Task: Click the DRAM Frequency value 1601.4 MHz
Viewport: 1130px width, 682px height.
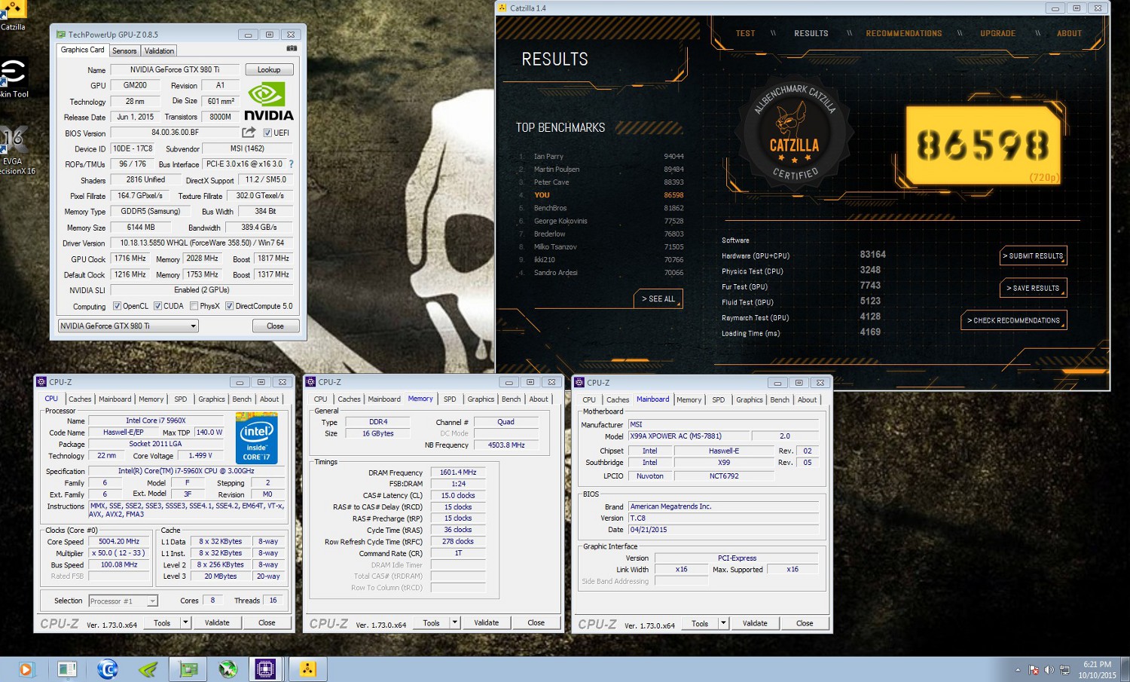Action: 458,473
